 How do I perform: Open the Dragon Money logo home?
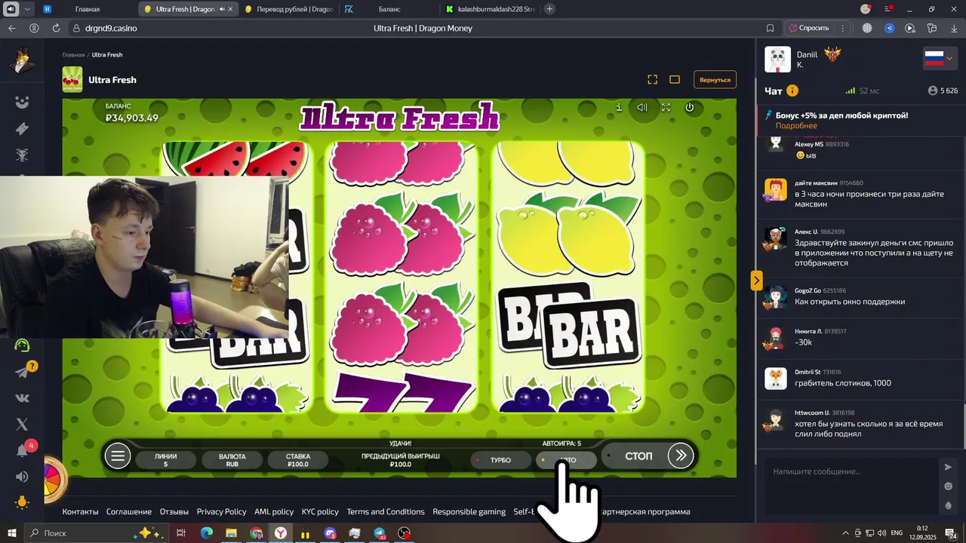(23, 61)
